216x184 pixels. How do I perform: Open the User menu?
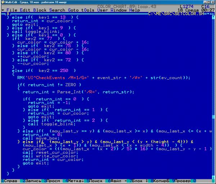click(103, 10)
